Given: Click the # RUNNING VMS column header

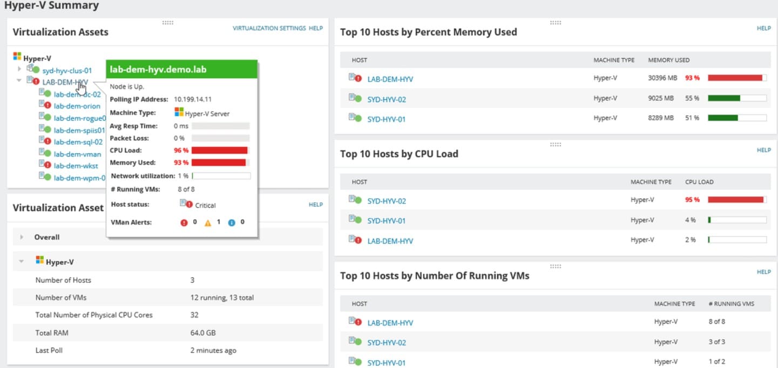Looking at the screenshot, I should [731, 304].
